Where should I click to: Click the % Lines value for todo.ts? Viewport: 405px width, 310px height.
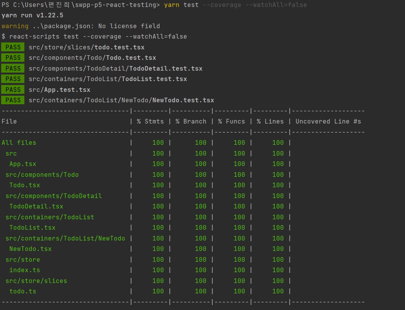point(278,291)
